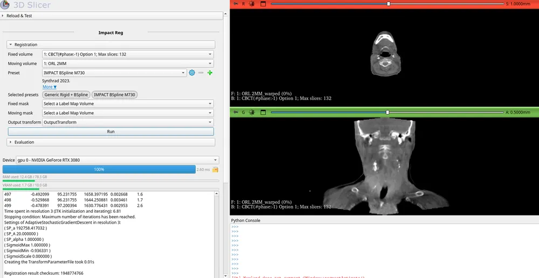
Task: Click the axial neck image in the Red view
Action: click(385, 53)
